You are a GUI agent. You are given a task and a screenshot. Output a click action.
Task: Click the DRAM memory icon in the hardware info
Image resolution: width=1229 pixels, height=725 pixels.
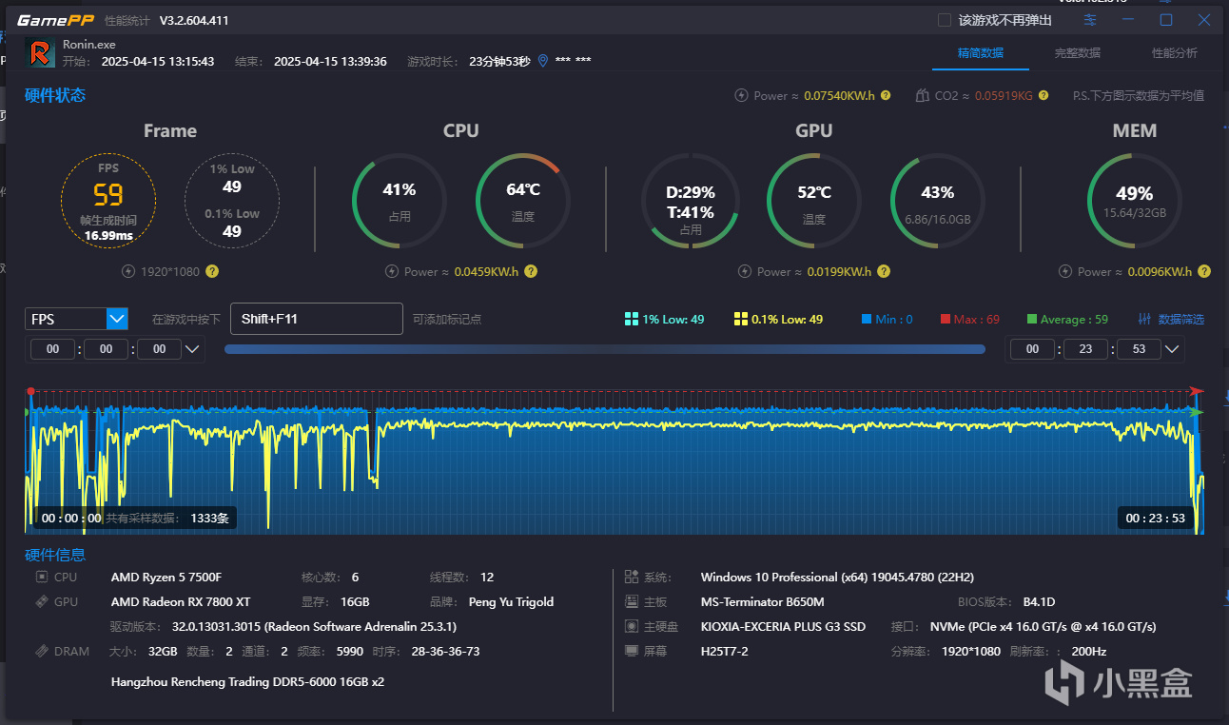tap(42, 651)
